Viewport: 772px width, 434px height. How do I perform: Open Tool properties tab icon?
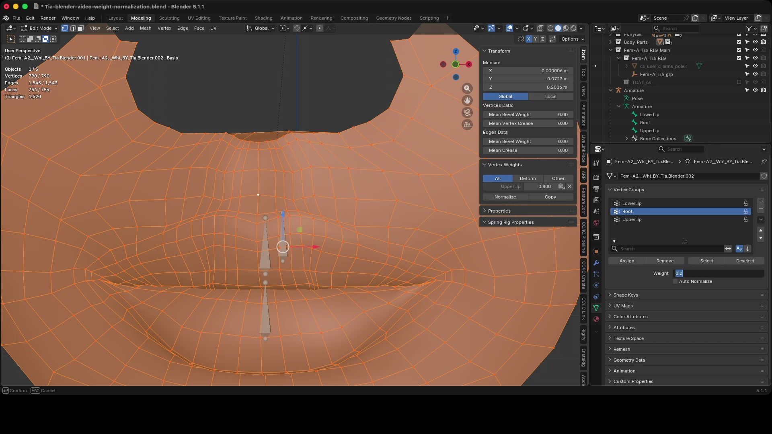pos(596,163)
